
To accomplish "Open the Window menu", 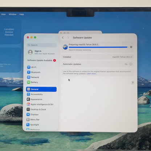I will [x=12, y=14].
